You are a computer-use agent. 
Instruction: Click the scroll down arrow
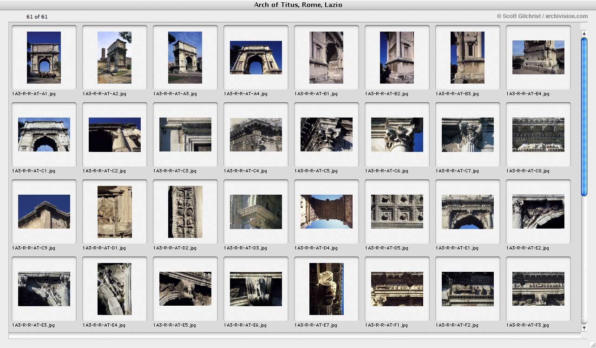pos(584,328)
